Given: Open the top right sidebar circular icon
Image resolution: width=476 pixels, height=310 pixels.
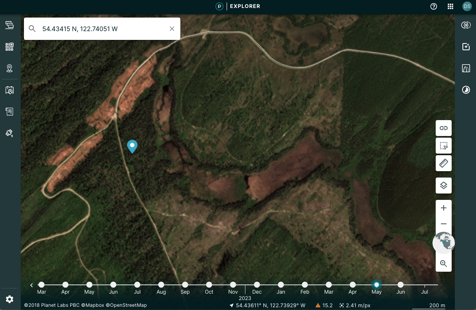Looking at the screenshot, I should pyautogui.click(x=466, y=25).
